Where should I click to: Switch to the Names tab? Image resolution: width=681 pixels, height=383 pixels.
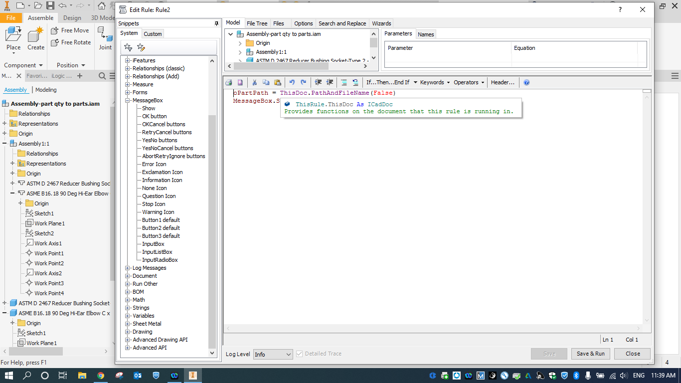(x=426, y=34)
